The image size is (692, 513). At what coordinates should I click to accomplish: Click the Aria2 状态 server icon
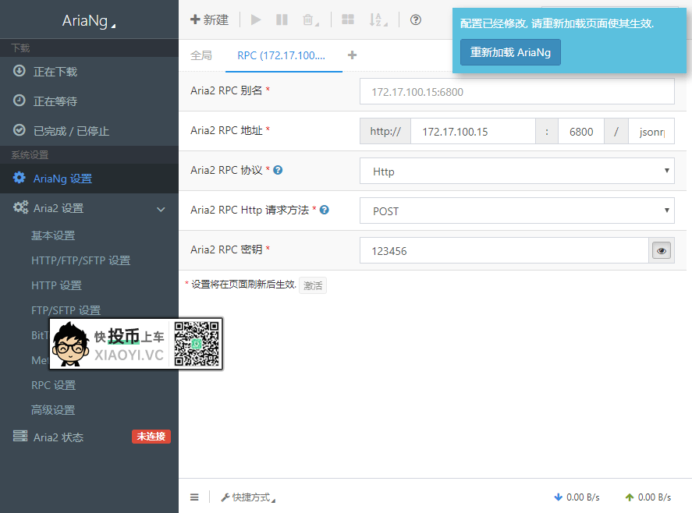[x=20, y=436]
